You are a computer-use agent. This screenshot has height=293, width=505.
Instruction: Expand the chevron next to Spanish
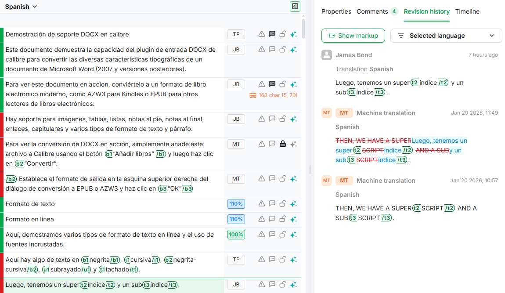click(x=35, y=7)
